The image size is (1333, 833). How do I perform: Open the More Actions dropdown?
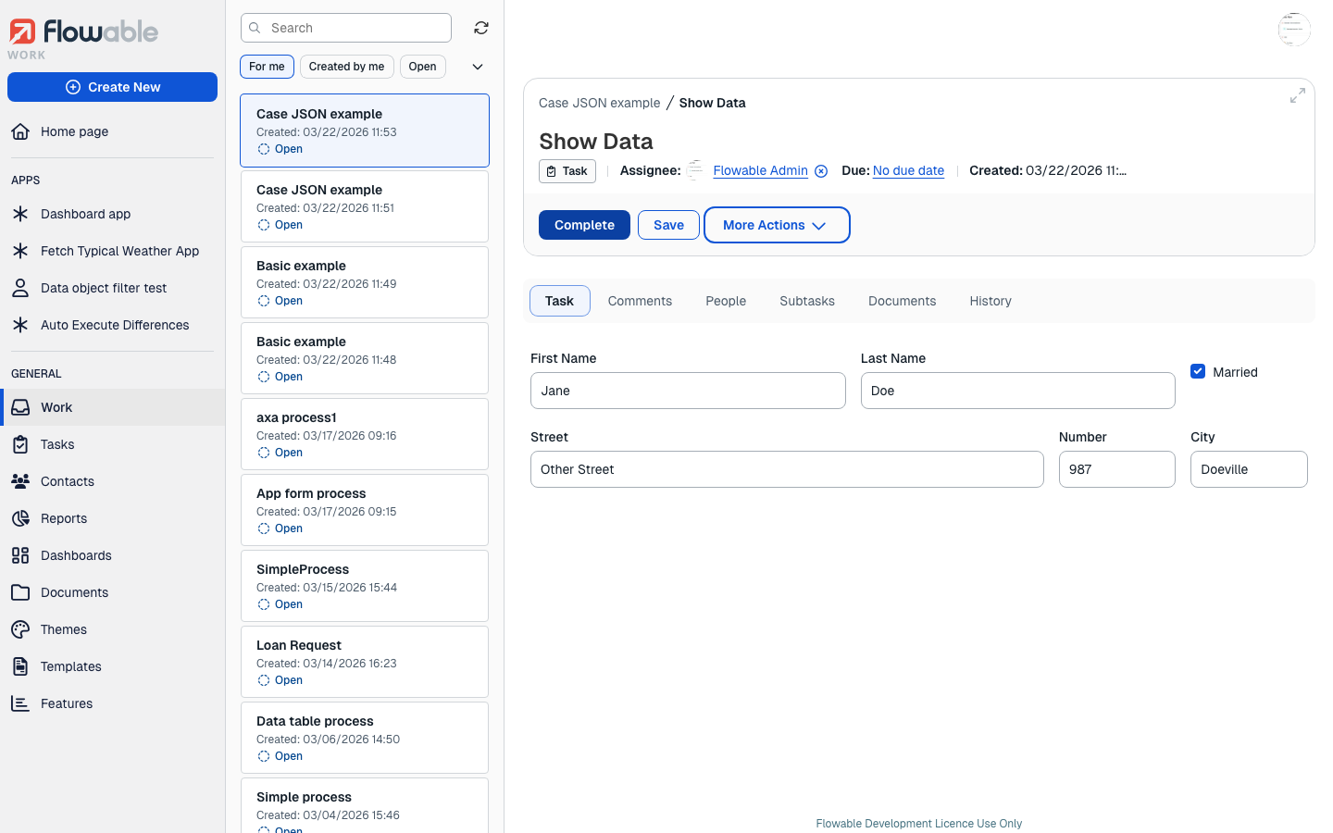point(777,225)
